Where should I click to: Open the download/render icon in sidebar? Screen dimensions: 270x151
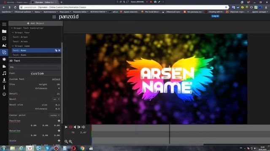point(4,80)
